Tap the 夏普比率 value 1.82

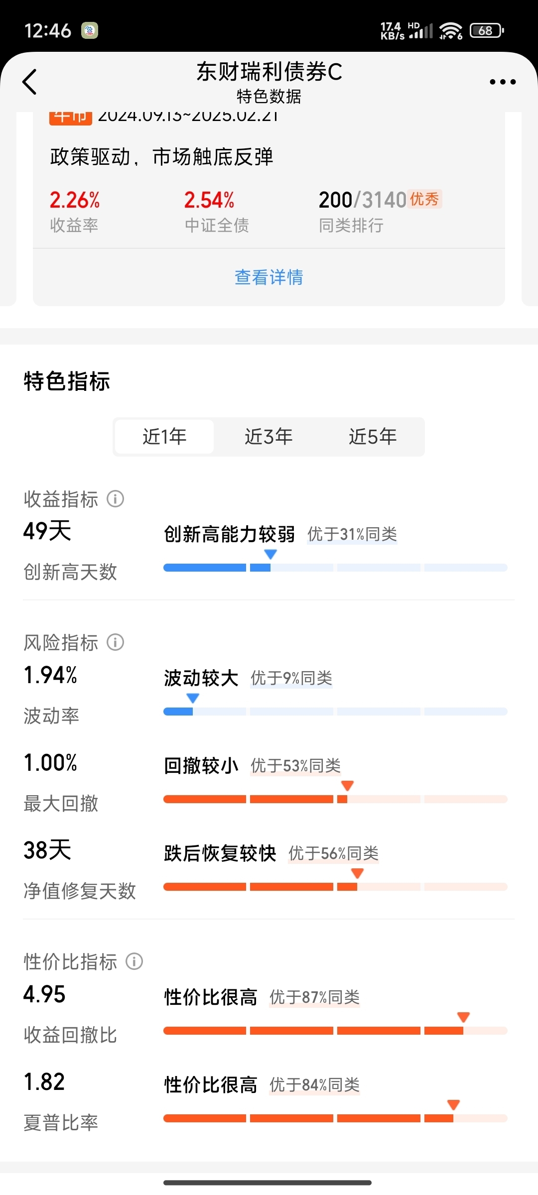44,1082
